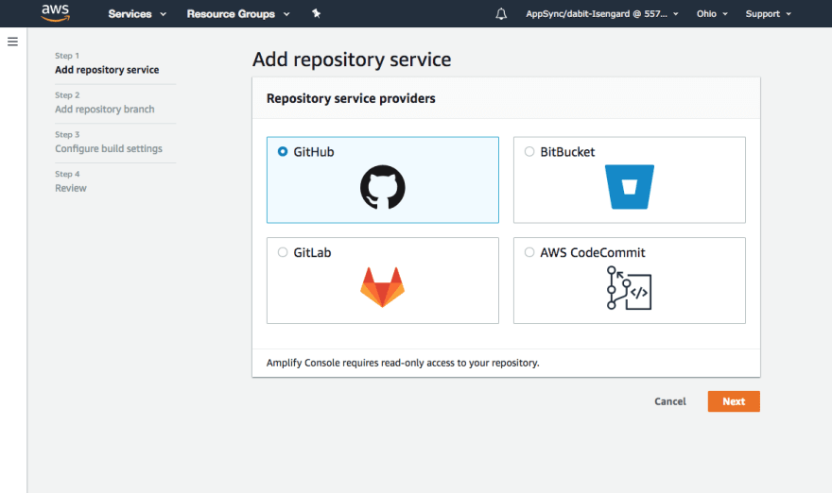Image resolution: width=832 pixels, height=493 pixels.
Task: Go to Step 3 Configure build settings
Action: click(x=108, y=142)
